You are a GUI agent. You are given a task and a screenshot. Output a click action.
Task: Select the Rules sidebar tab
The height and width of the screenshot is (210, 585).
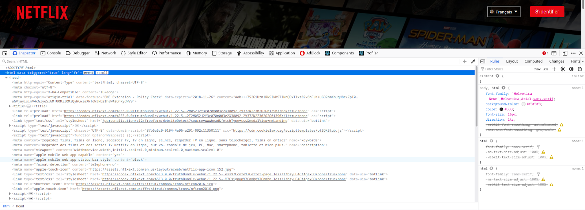pos(495,62)
